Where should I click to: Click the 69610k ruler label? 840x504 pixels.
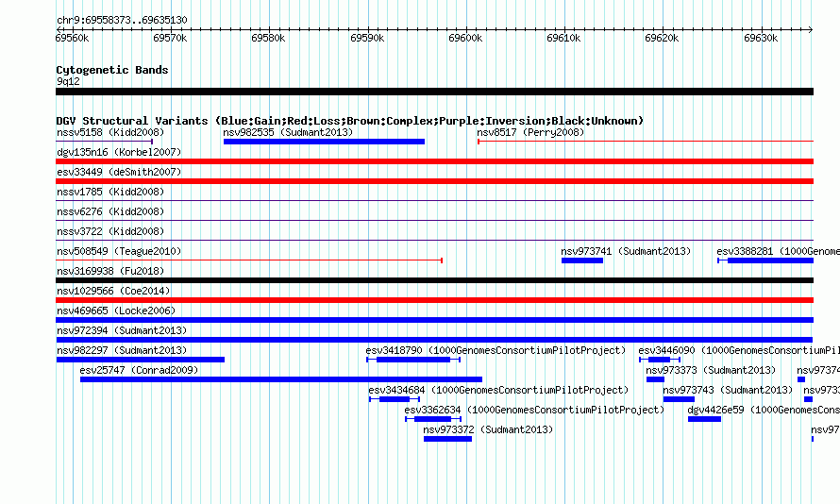point(563,38)
